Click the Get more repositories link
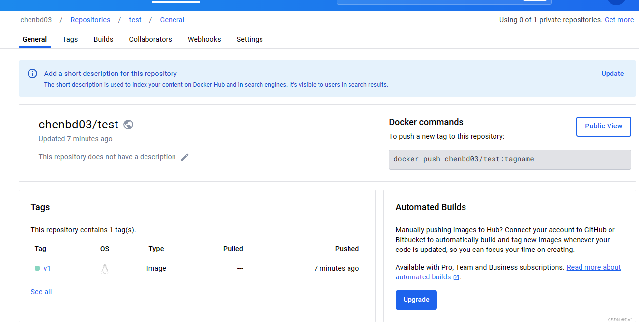The image size is (639, 326). (x=619, y=20)
